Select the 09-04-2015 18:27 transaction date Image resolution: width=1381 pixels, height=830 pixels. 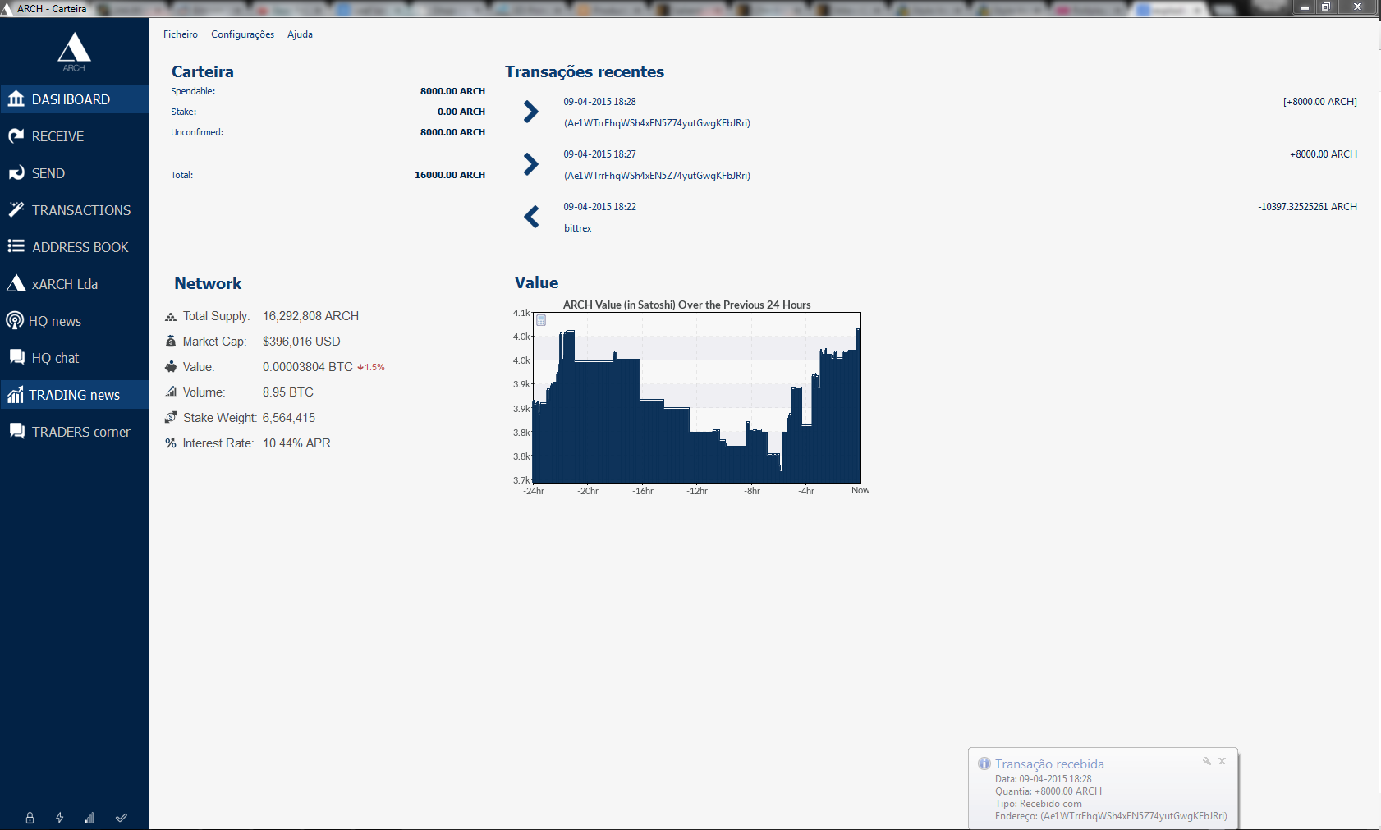pos(600,154)
